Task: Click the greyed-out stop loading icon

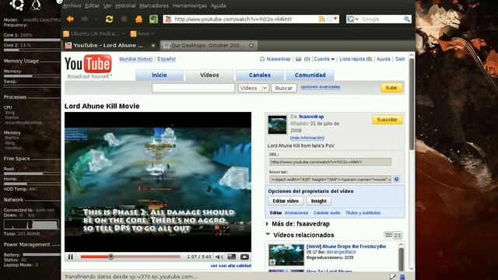Action: pyautogui.click(x=124, y=19)
